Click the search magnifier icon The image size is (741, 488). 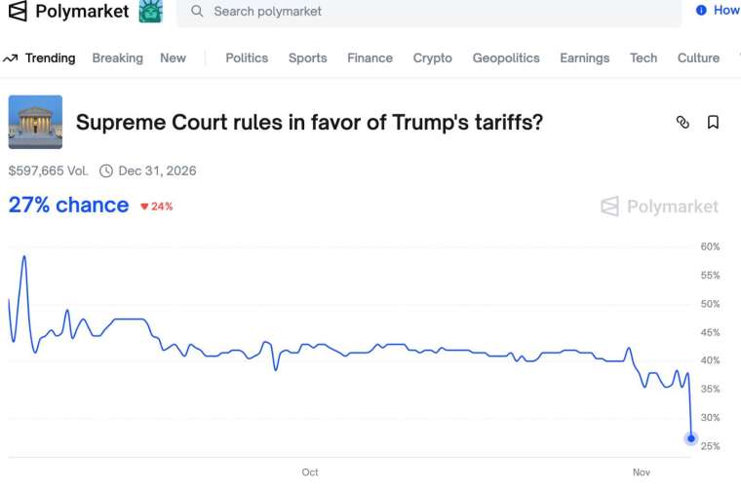198,12
